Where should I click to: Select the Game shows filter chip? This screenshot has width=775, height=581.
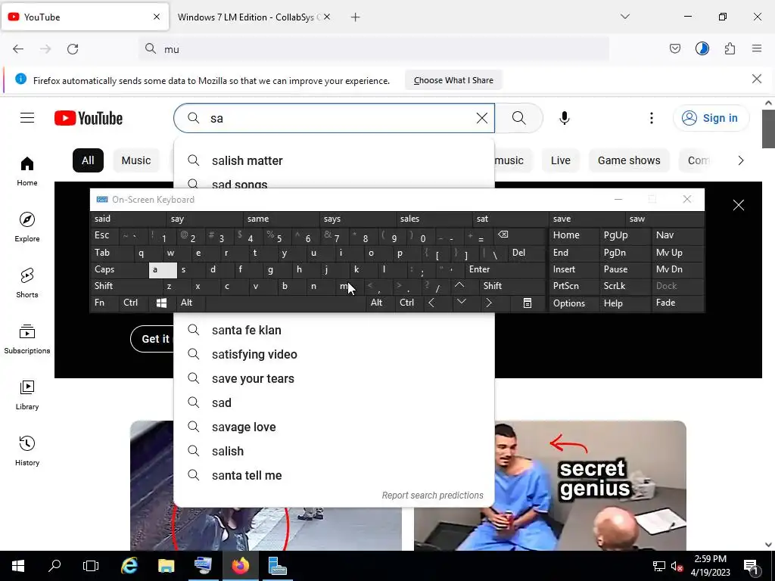(629, 160)
